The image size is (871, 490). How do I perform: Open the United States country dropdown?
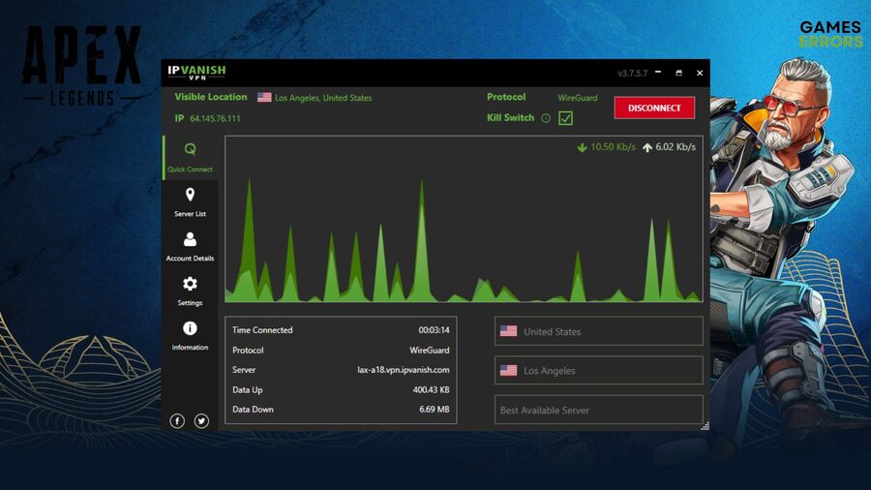pos(599,331)
